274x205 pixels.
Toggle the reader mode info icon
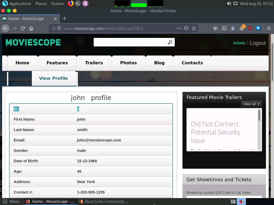[x=54, y=28]
